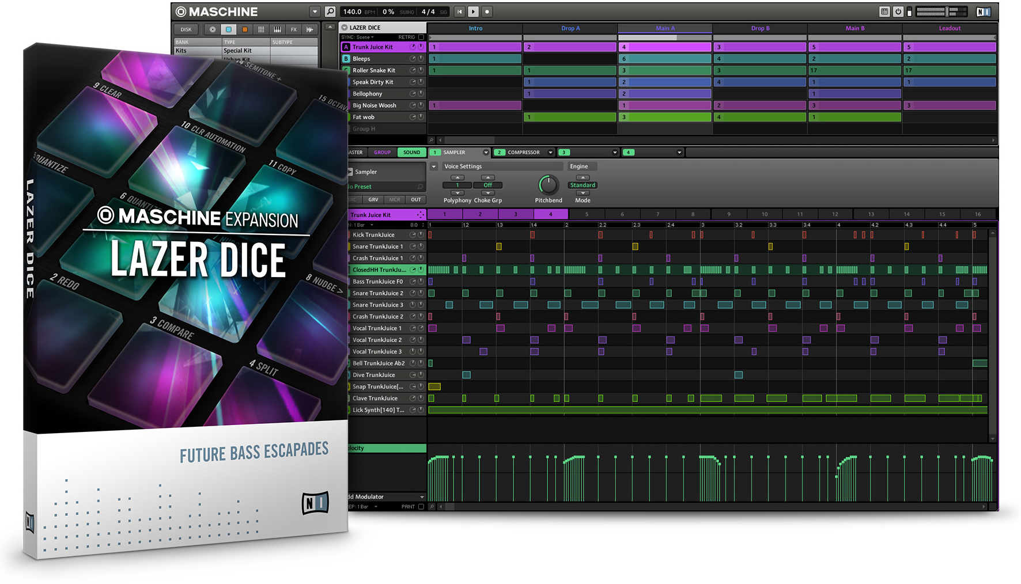
Task: Hit the record button in the transport
Action: click(487, 12)
